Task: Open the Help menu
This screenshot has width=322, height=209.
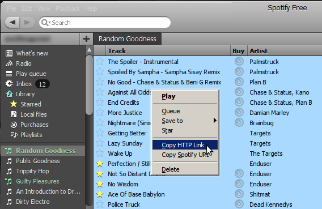Action: pos(91,8)
